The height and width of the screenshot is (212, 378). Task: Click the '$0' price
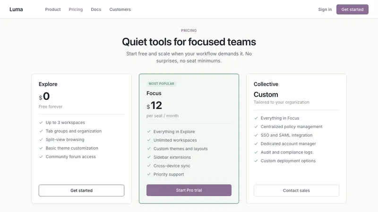[x=44, y=97]
